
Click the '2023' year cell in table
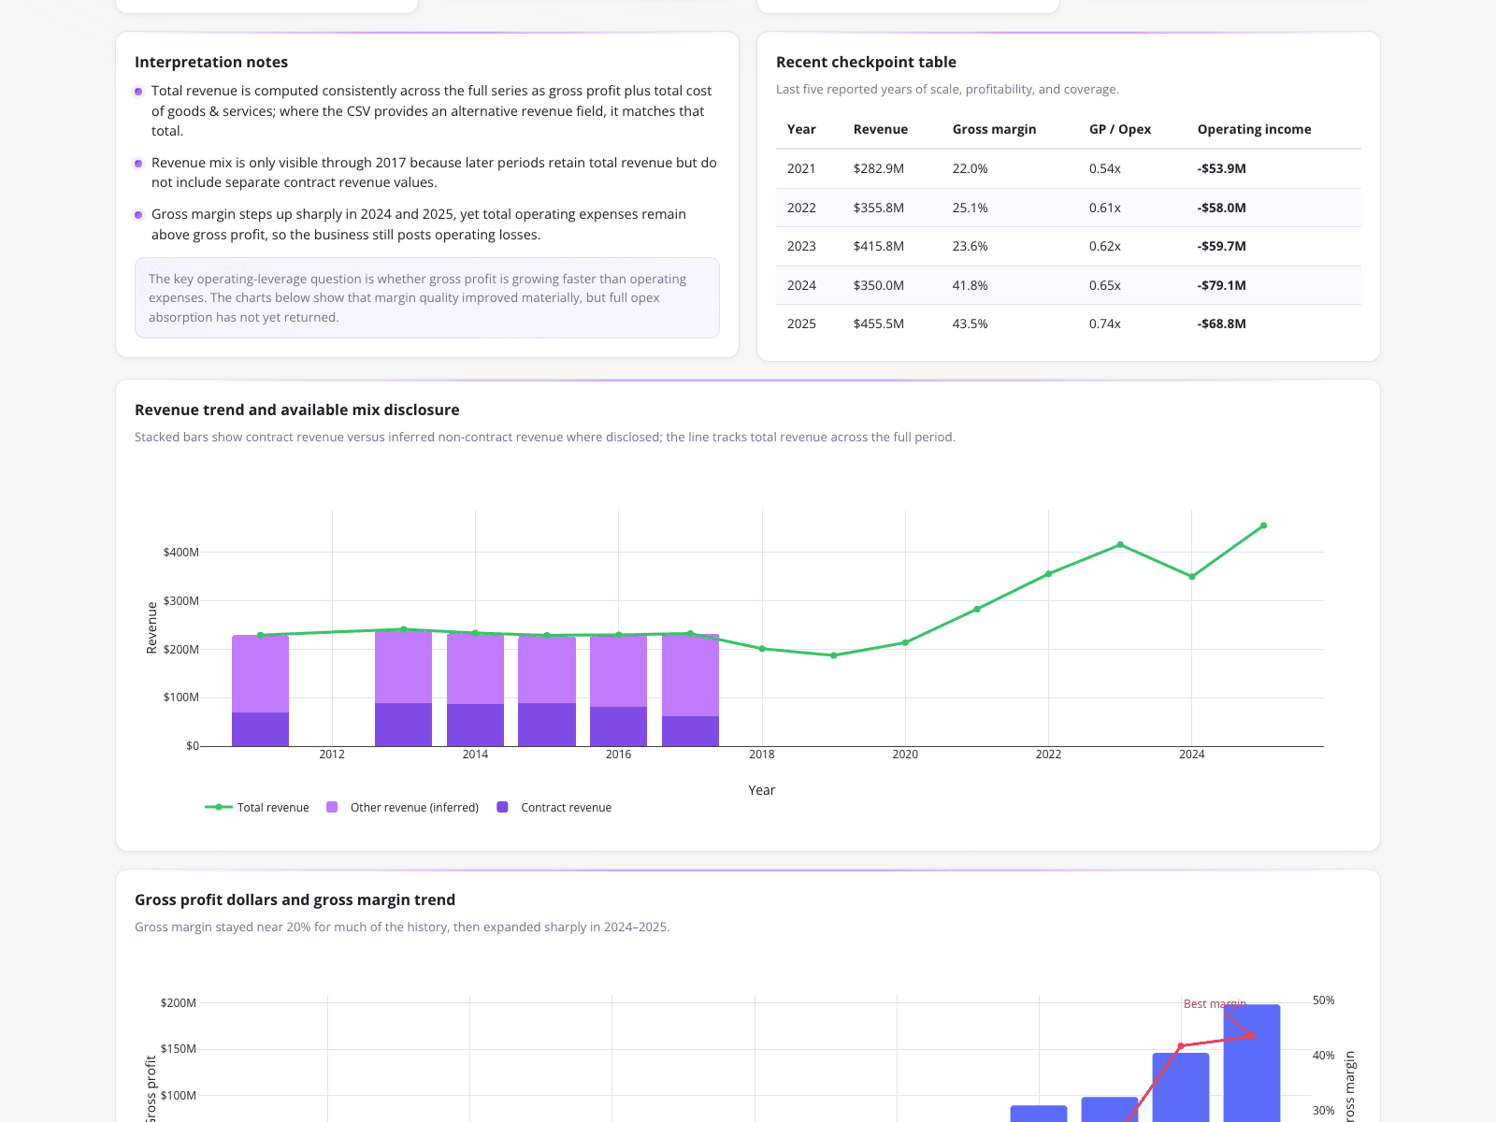801,246
